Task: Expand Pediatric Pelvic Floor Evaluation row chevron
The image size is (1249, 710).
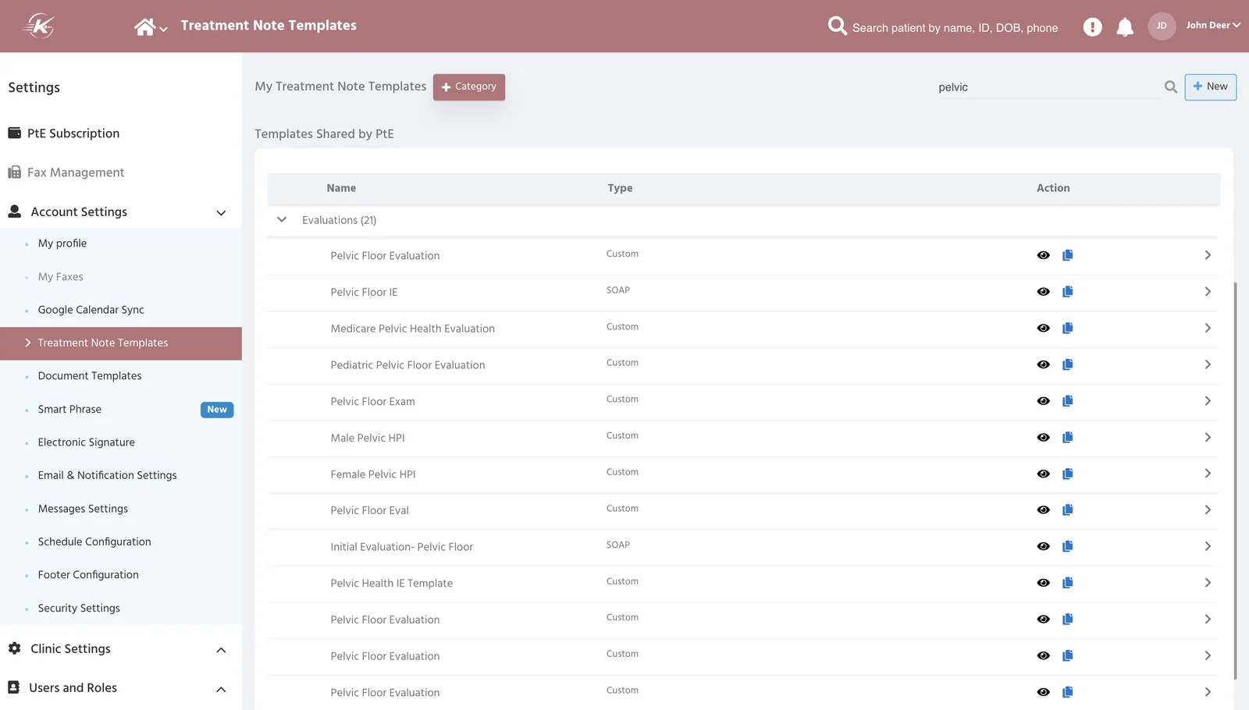Action: [x=1208, y=364]
